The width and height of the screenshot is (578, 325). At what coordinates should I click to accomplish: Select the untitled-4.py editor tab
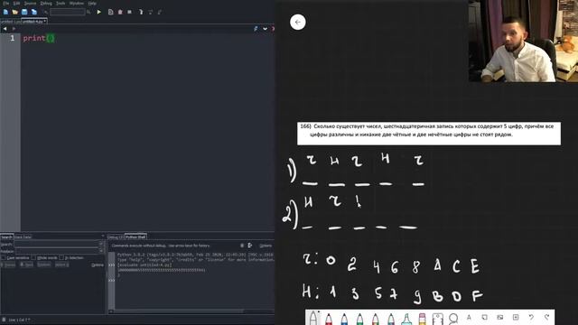tap(34, 22)
